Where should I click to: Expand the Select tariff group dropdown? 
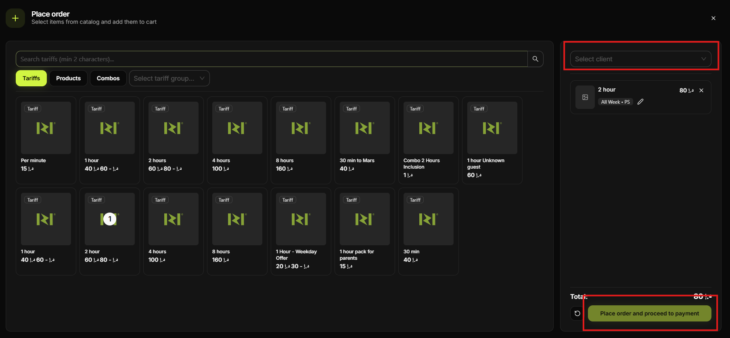coord(169,78)
